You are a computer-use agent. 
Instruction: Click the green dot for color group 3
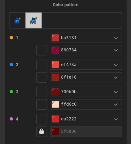(x=11, y=92)
